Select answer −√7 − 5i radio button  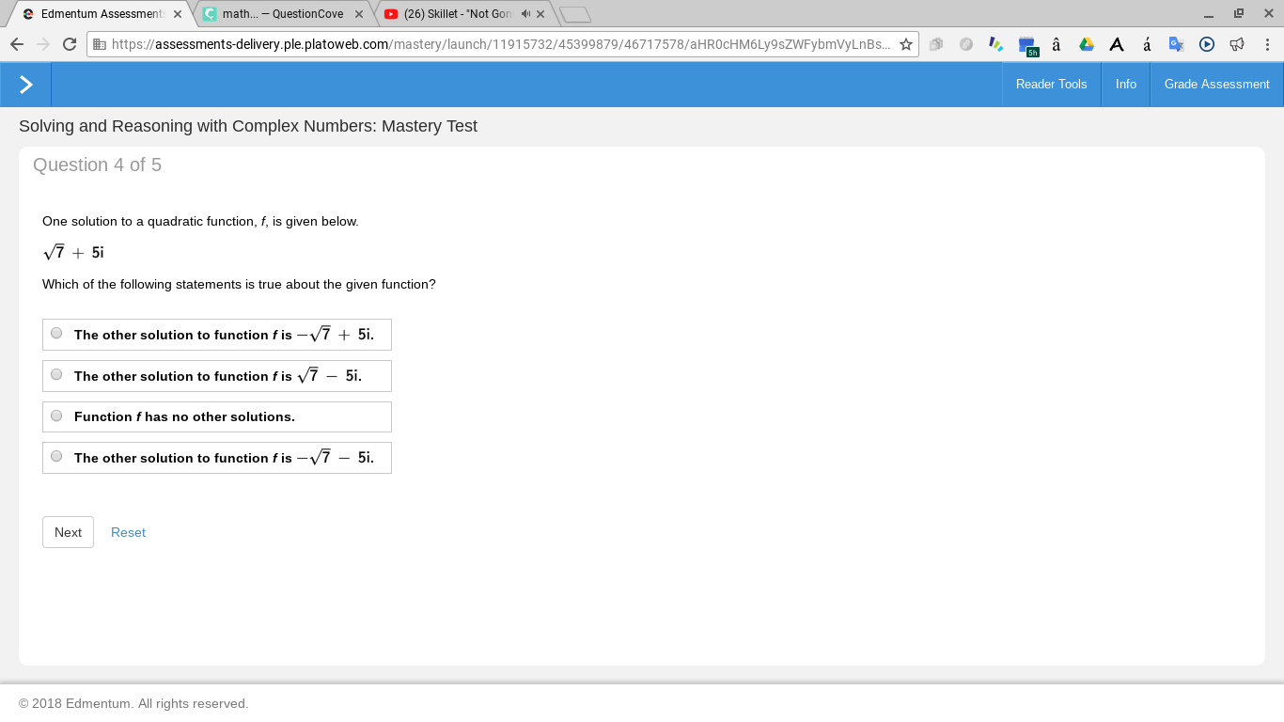click(56, 456)
